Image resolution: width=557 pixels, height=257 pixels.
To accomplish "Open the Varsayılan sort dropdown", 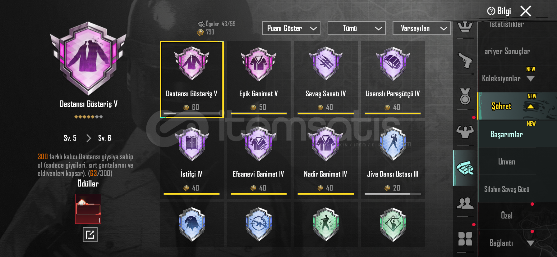I will [x=422, y=28].
